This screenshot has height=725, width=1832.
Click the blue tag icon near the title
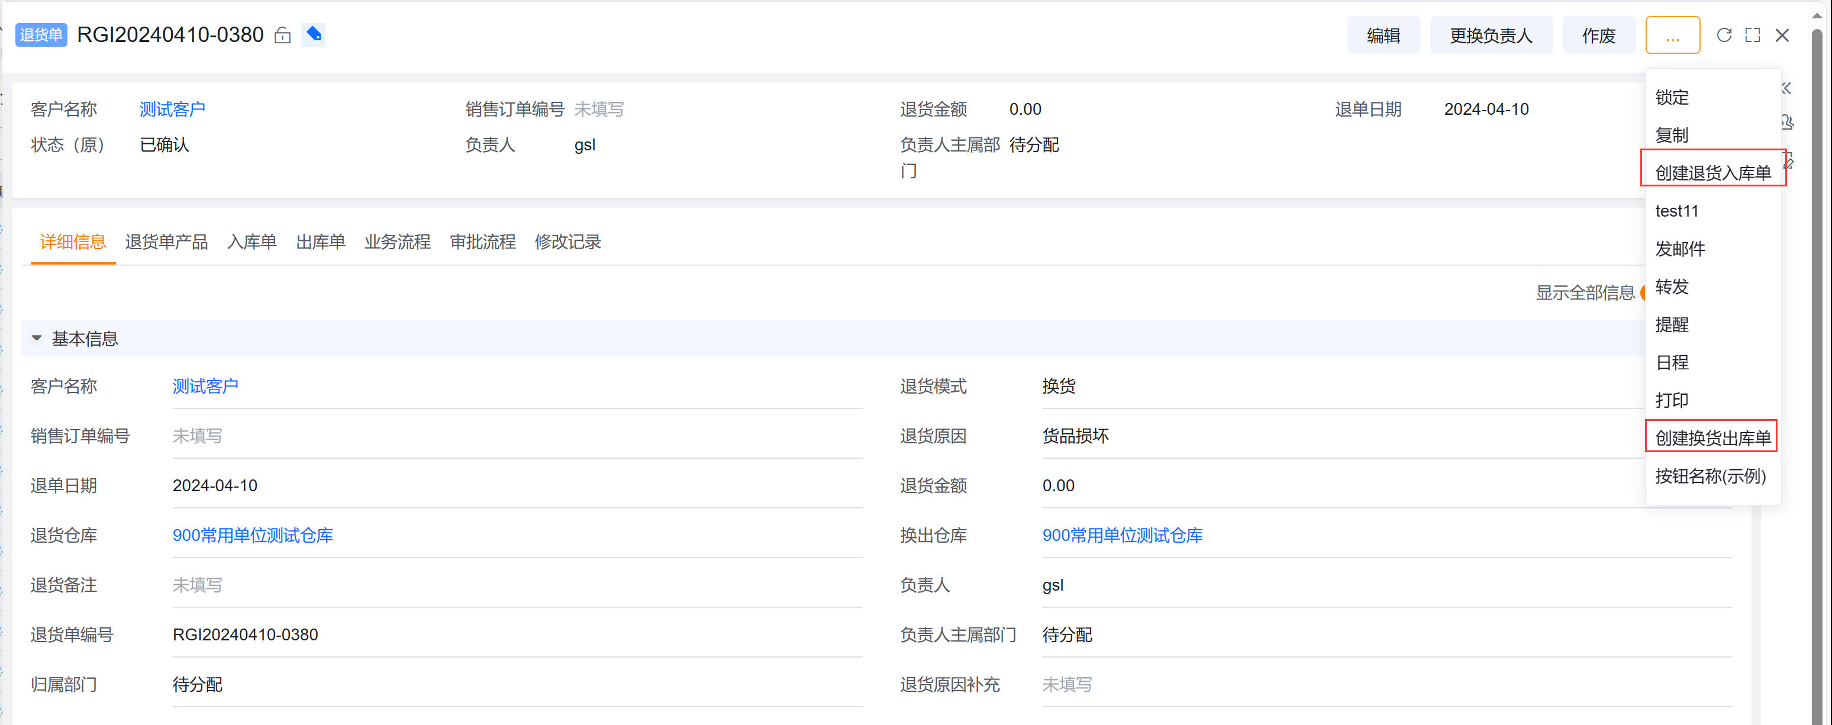tap(314, 34)
